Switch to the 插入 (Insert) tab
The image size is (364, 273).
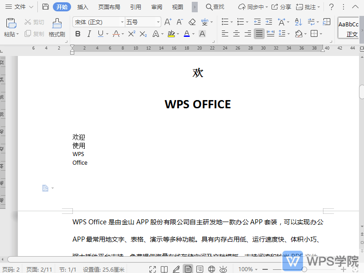(83, 7)
